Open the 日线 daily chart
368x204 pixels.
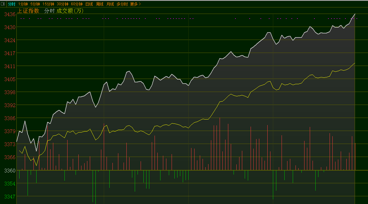pos(89,4)
